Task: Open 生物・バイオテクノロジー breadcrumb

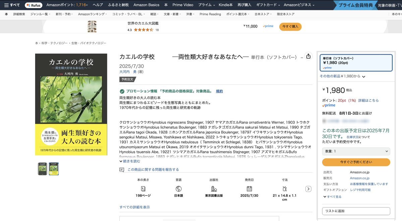Action: [89, 43]
